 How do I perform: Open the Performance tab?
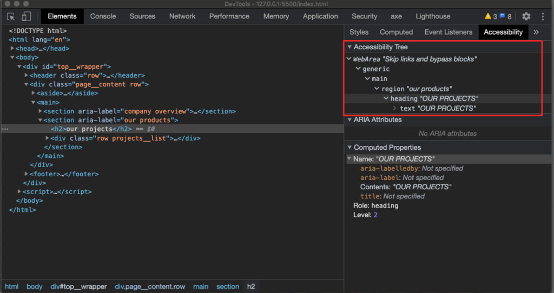(x=229, y=16)
